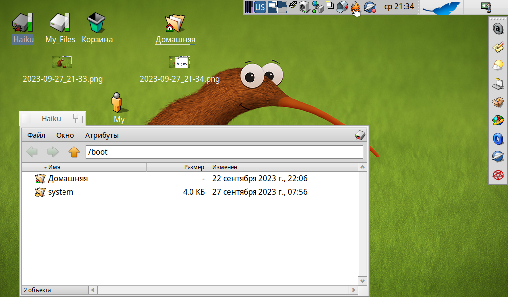Click the mailbox tray icon
The width and height of the screenshot is (508, 297).
point(342,7)
